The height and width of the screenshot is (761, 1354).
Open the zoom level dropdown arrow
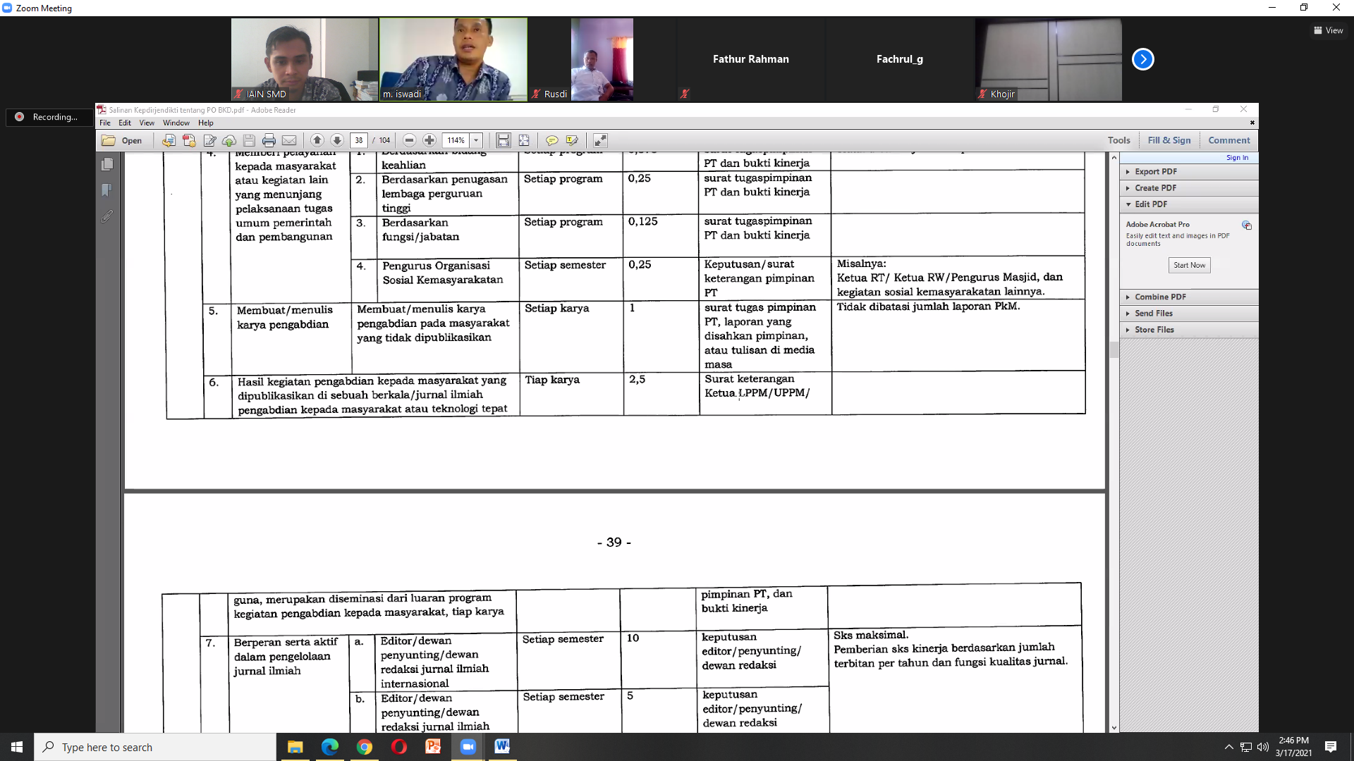click(x=477, y=140)
